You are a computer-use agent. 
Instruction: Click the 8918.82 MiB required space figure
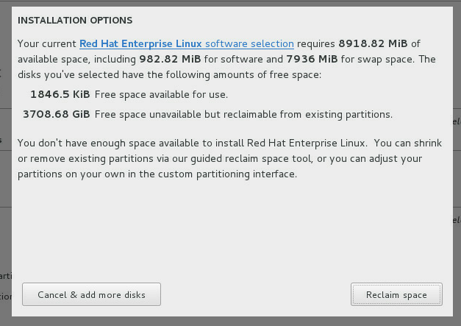click(x=373, y=44)
